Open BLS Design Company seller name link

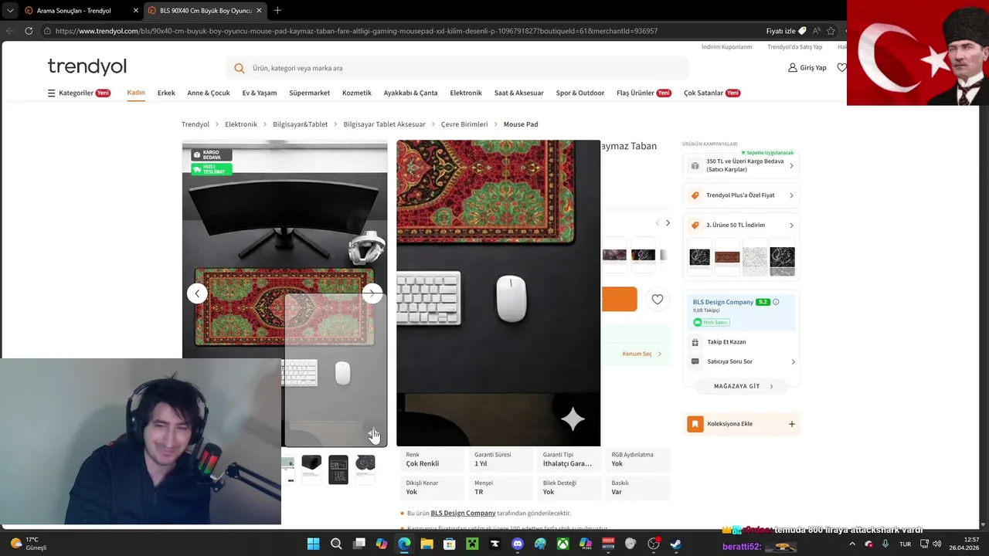723,302
